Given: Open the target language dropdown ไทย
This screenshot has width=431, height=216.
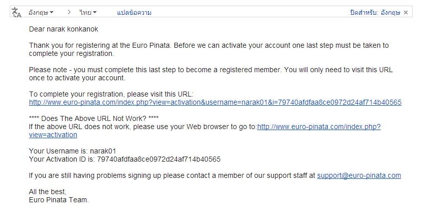Looking at the screenshot, I should click(x=88, y=12).
